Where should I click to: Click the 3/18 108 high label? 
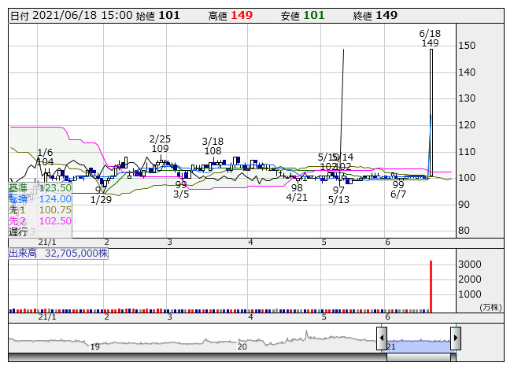[213, 146]
